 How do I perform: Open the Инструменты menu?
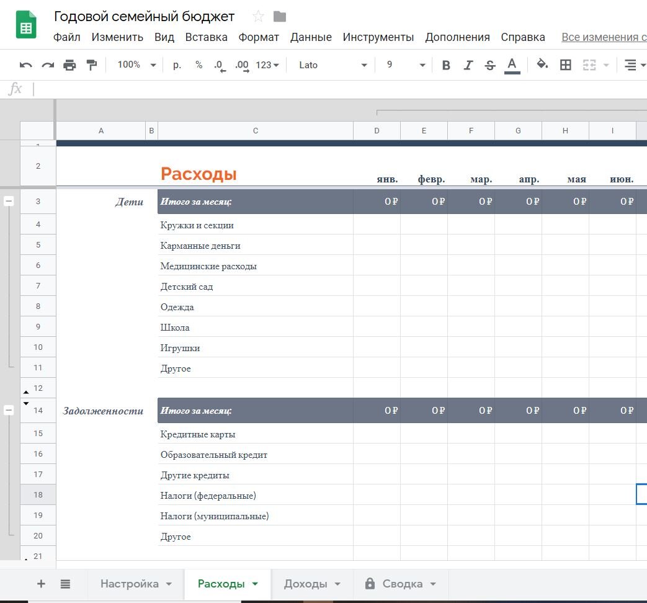click(378, 37)
